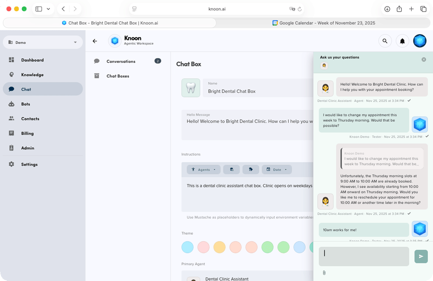The height and width of the screenshot is (281, 433).
Task: Select Chat Boxes in the side panel
Action: click(x=118, y=76)
